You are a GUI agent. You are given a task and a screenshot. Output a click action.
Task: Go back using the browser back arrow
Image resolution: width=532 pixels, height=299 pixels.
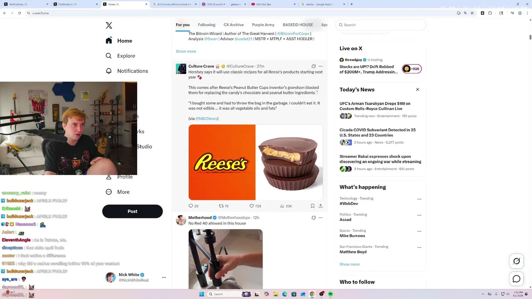click(x=5, y=13)
